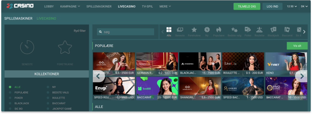This screenshot has height=114, width=312.
Task: Click the Ryd filter link
Action: tap(80, 31)
